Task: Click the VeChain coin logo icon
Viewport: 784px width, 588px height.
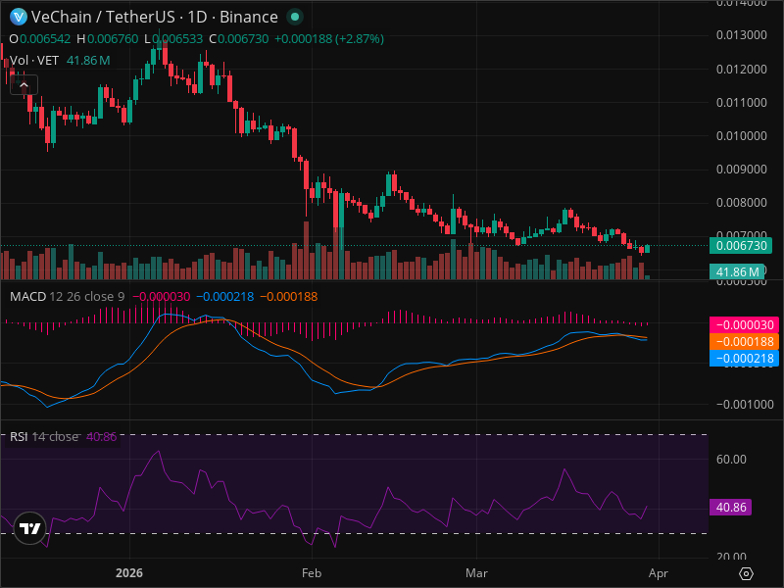Action: click(19, 17)
